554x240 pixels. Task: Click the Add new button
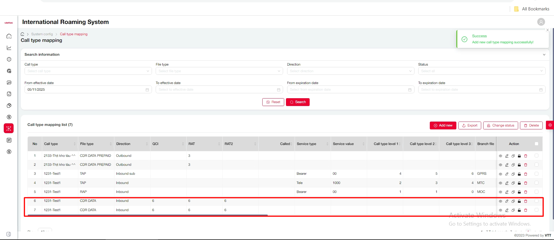[x=443, y=126]
